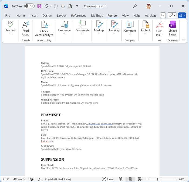Switch to the Layout tab
Screen dimensions: 189x182
[62, 16]
